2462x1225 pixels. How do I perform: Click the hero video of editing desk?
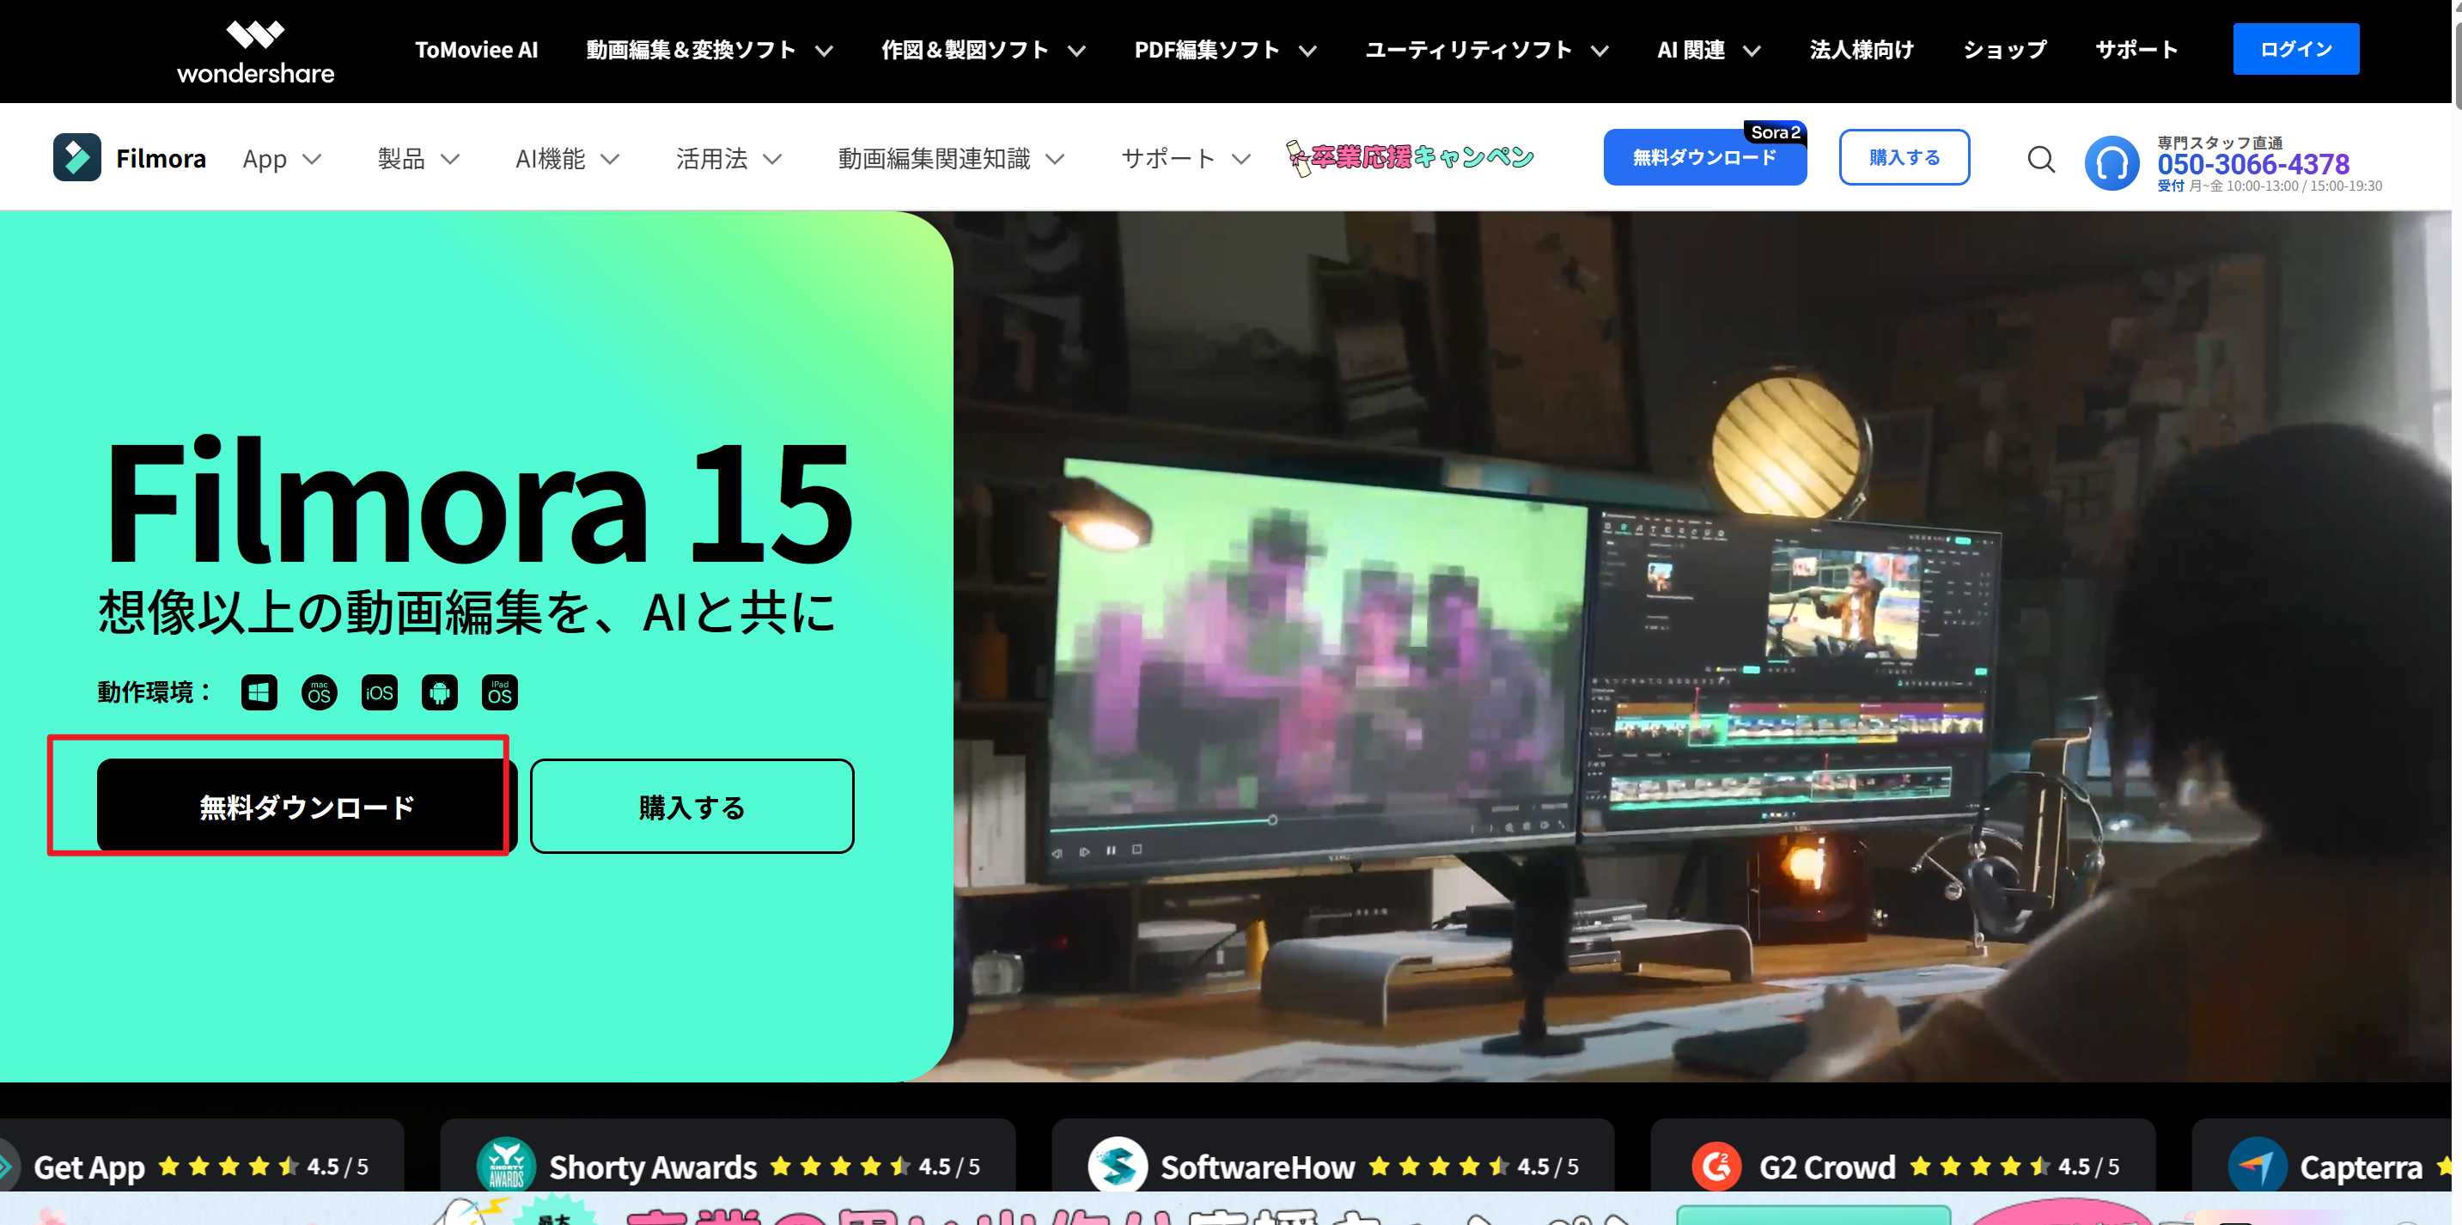point(1701,646)
